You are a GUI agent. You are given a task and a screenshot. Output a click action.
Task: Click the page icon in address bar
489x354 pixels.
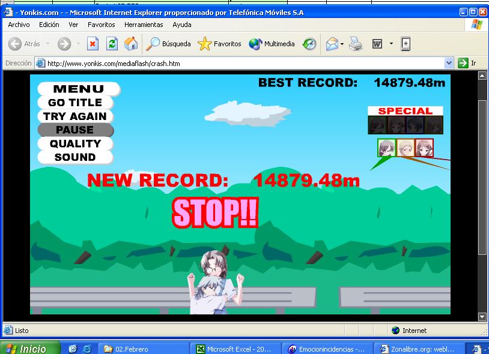(41, 63)
